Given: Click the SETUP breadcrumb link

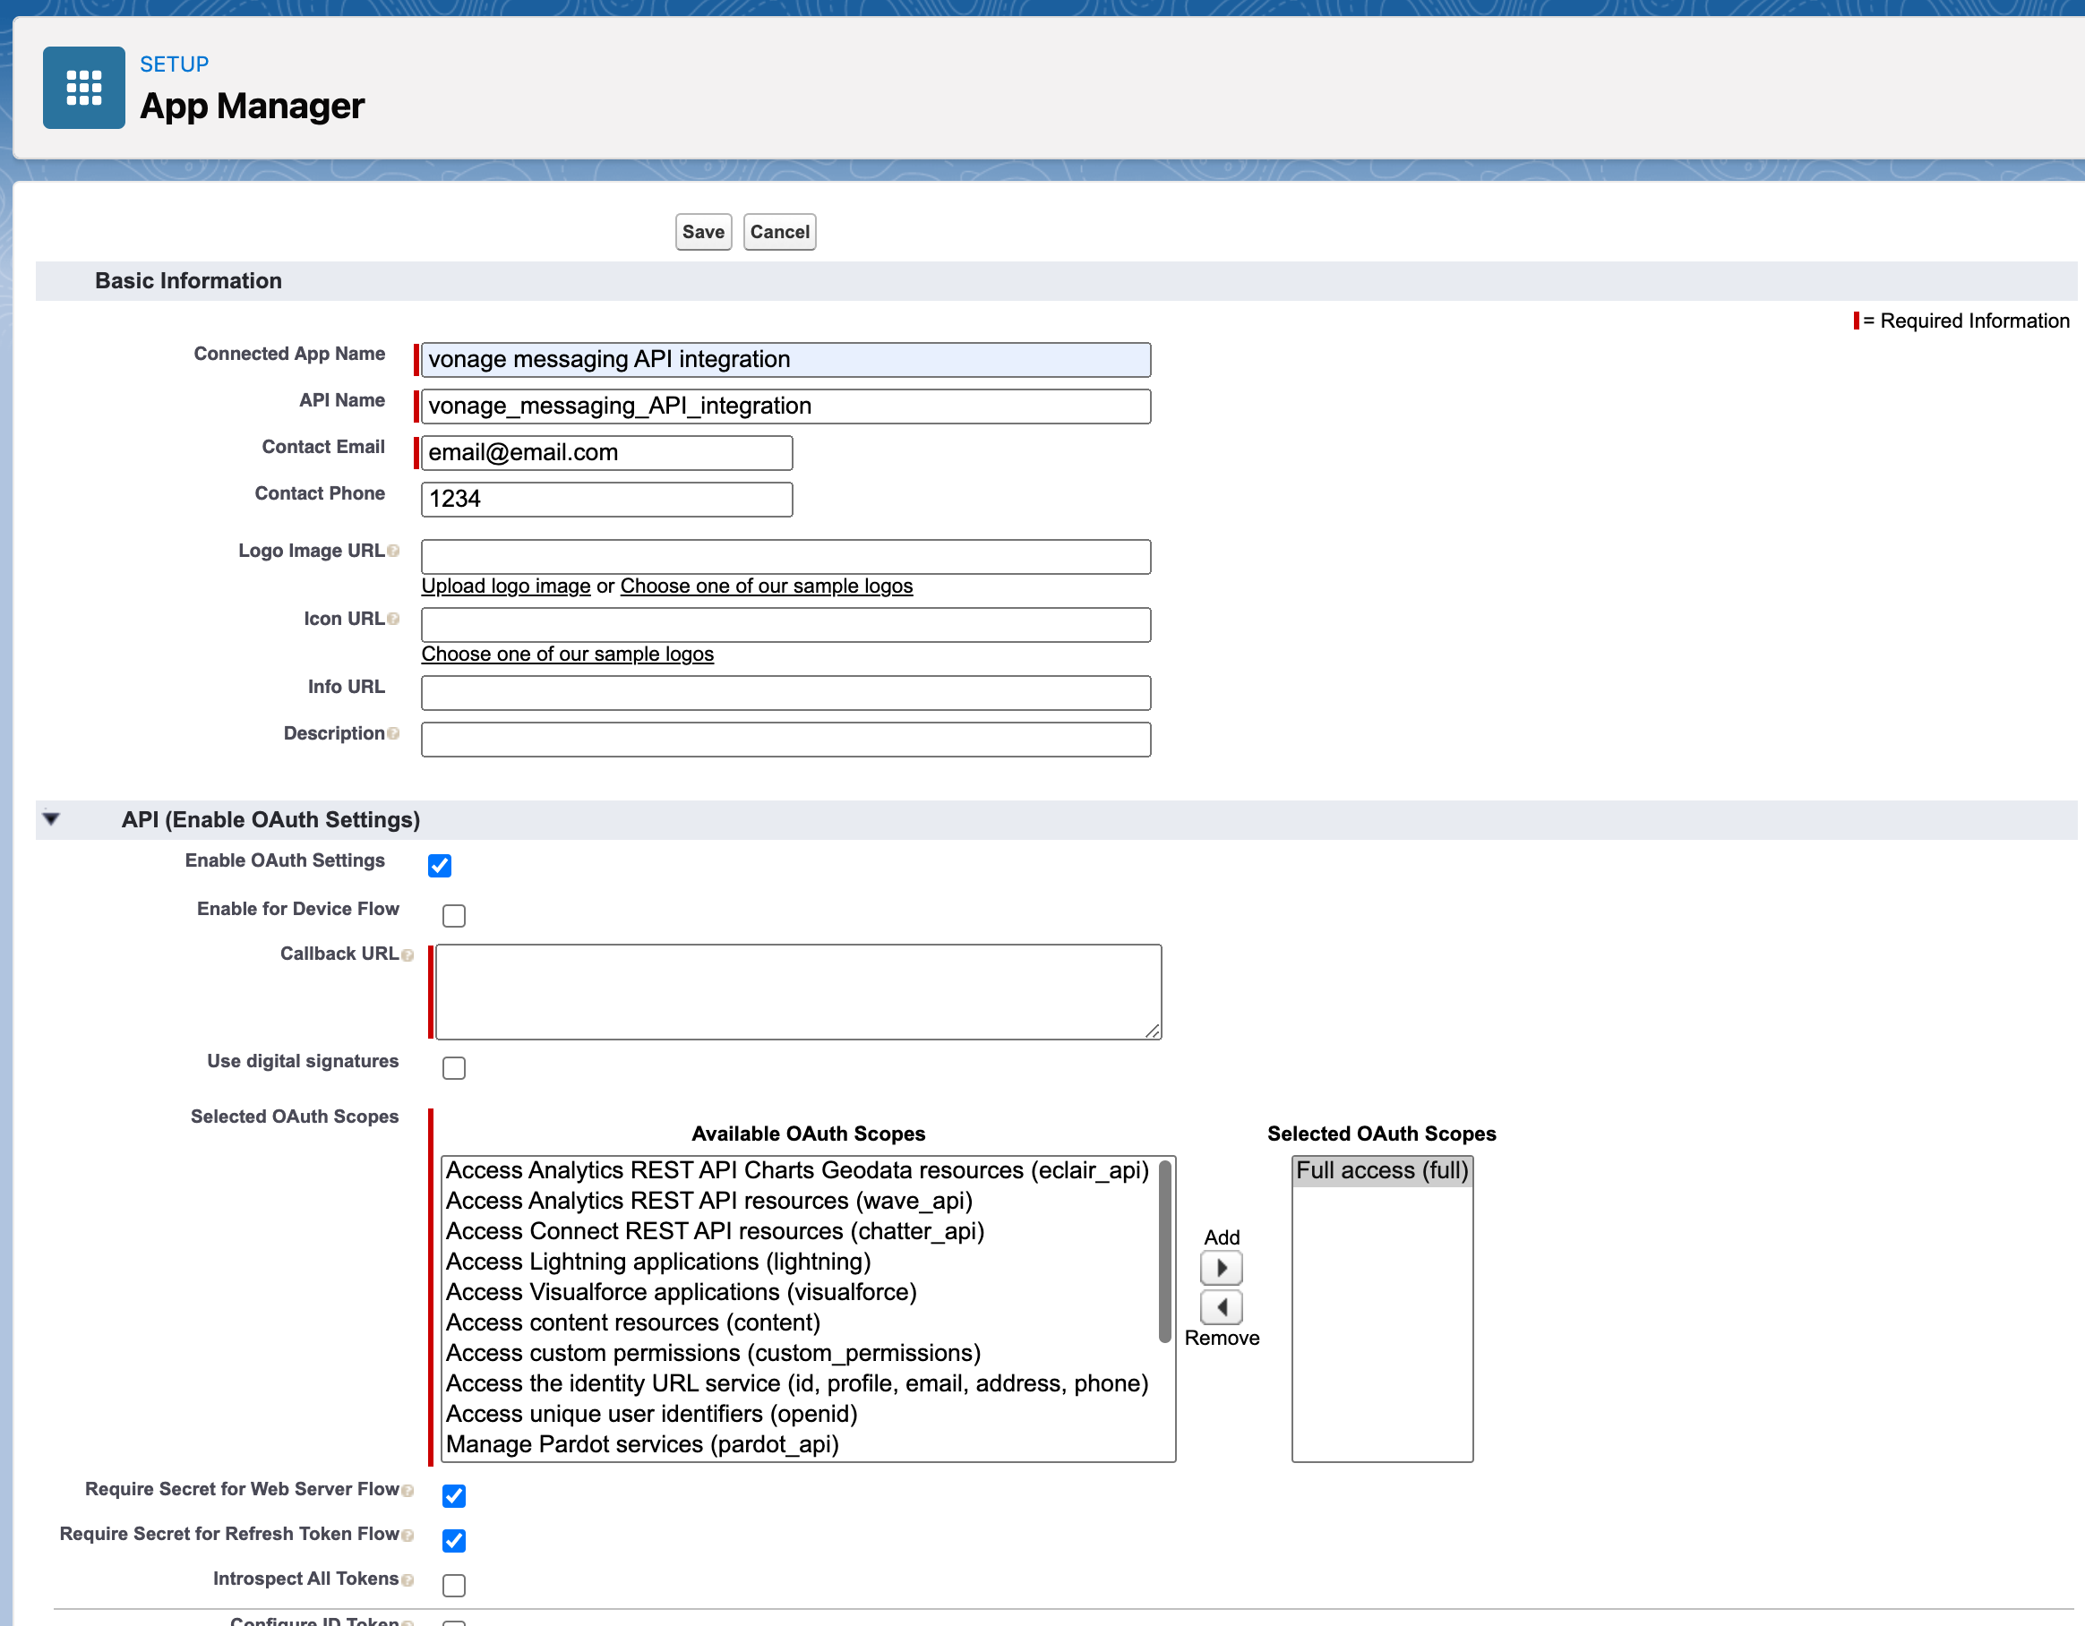Looking at the screenshot, I should [175, 64].
